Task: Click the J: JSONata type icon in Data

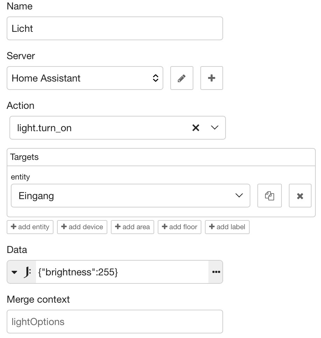Action: tap(27, 272)
